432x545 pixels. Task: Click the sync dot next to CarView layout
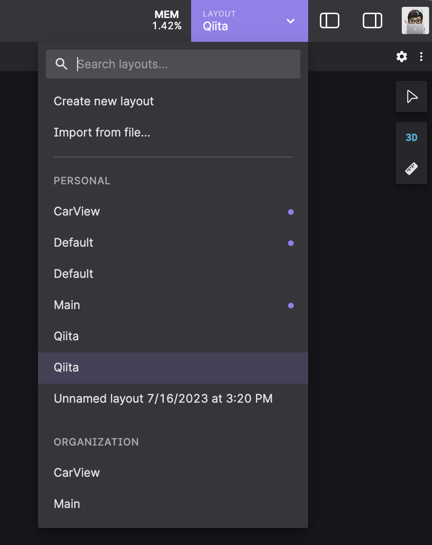tap(291, 212)
